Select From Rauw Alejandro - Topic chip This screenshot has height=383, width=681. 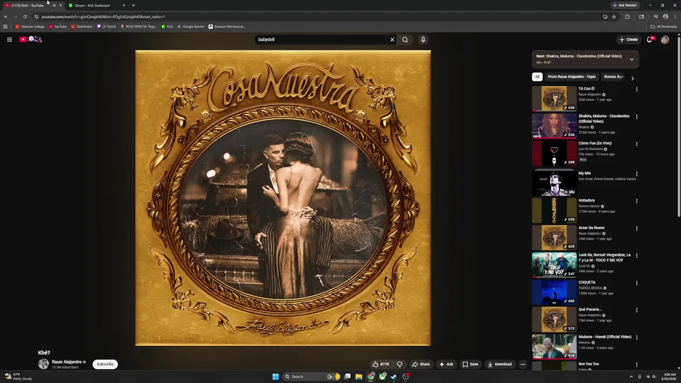coord(571,77)
